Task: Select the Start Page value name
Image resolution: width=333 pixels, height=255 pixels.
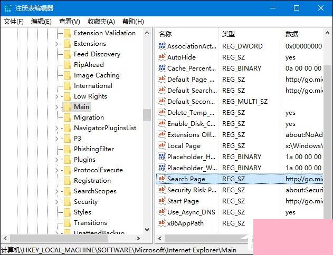Action: [183, 201]
